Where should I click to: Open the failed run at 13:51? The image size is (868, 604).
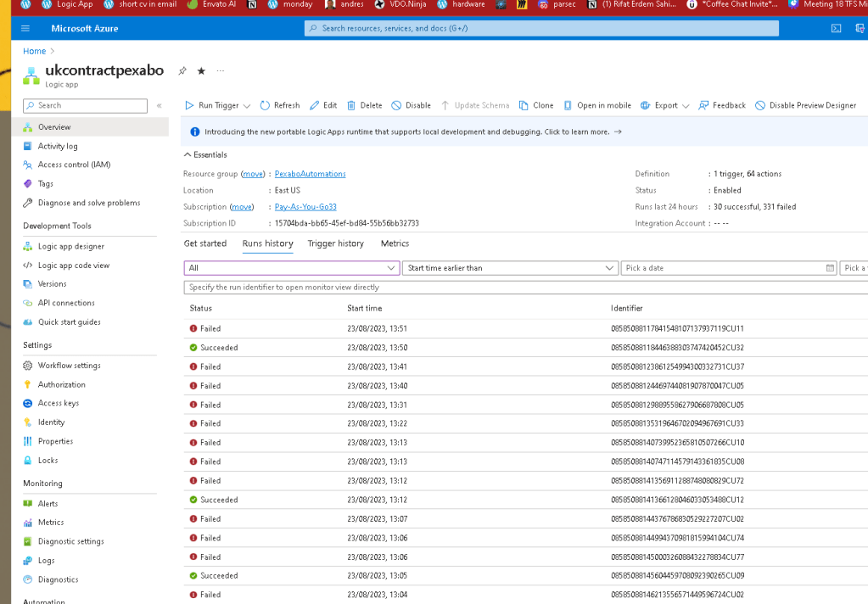pyautogui.click(x=525, y=328)
